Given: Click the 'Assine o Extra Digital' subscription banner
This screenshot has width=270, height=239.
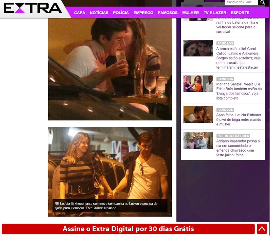Looking at the screenshot, I should point(128,229).
